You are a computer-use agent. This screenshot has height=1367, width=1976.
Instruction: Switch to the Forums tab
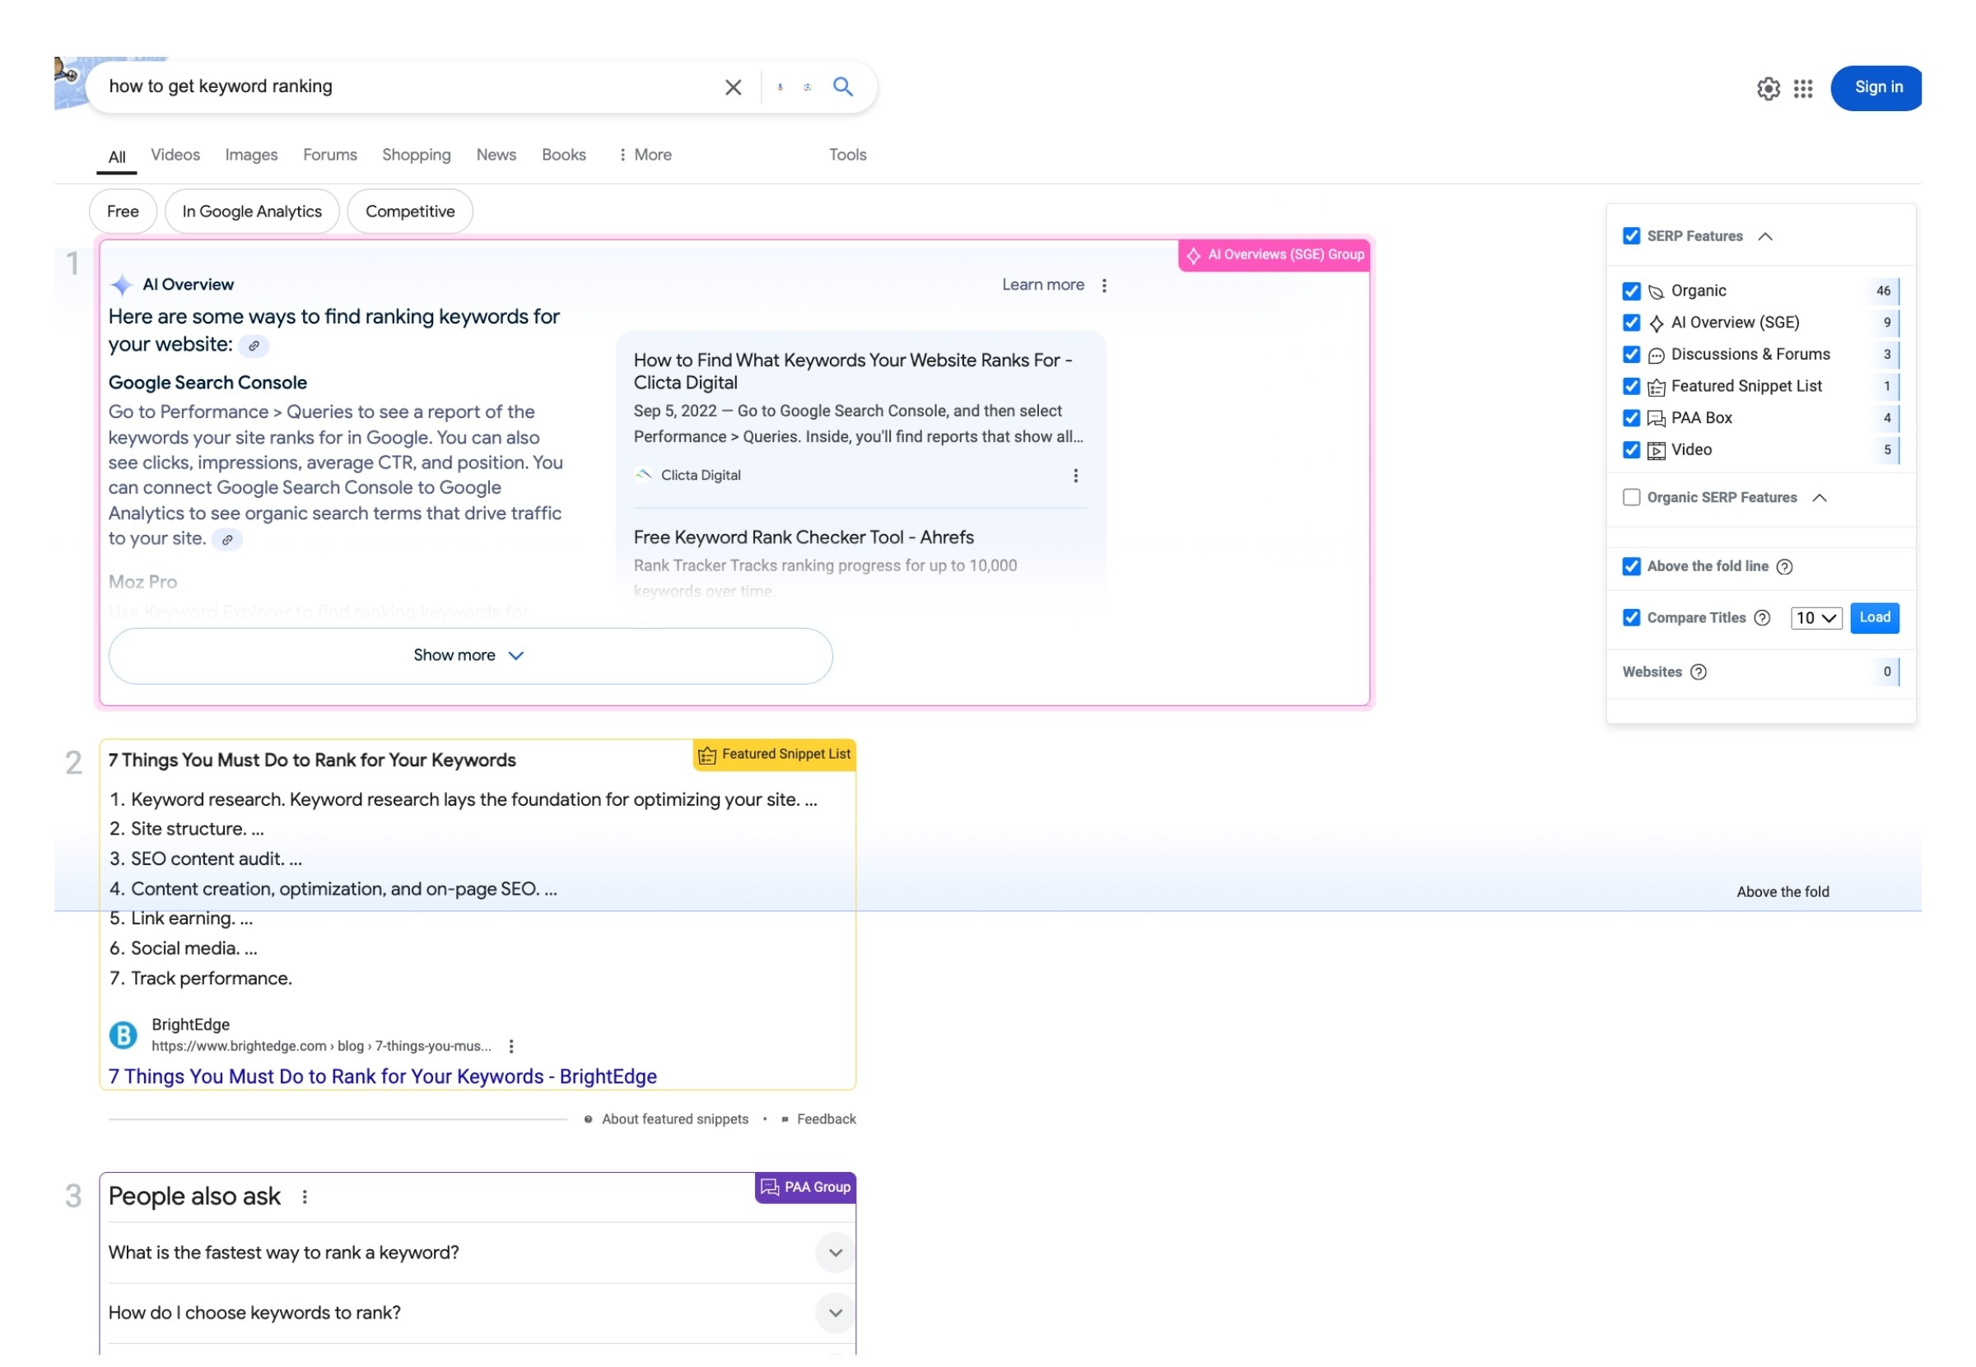click(330, 155)
